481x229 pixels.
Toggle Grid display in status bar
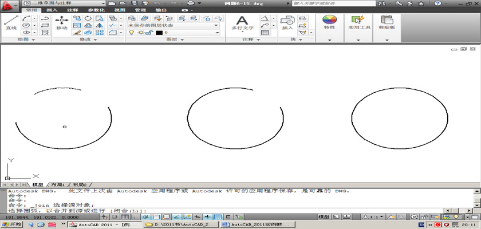(125, 217)
